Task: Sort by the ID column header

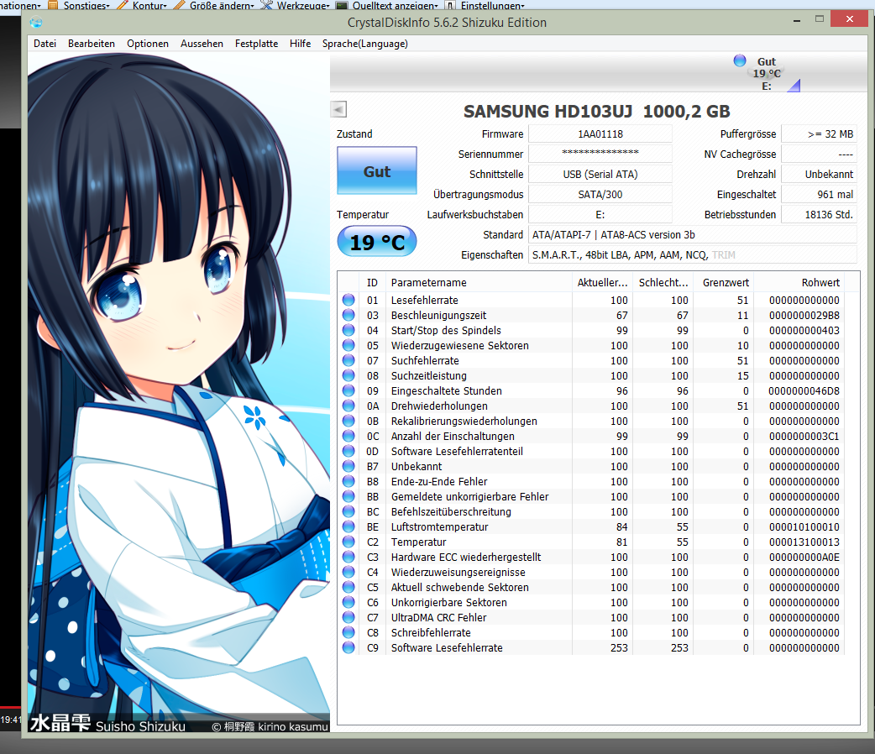Action: [x=373, y=282]
